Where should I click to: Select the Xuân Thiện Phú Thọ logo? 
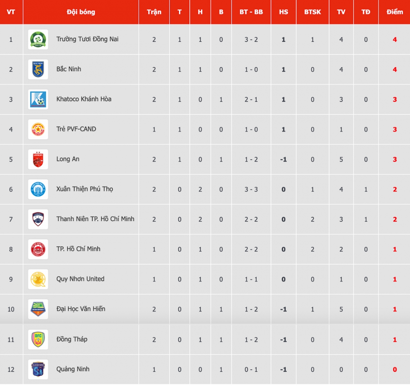click(x=38, y=189)
